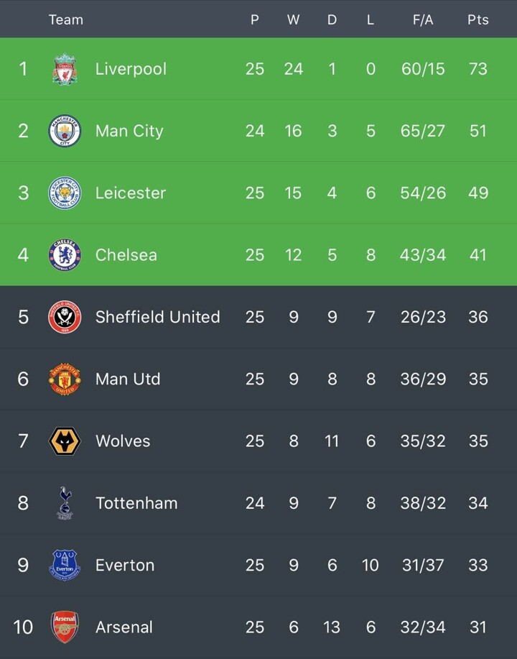Open the Sheffield United team name

(157, 317)
